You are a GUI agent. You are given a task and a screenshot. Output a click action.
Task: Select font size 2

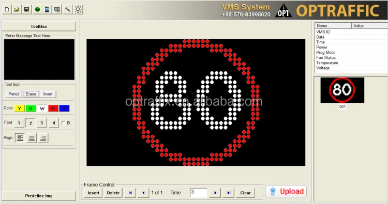pos(31,123)
